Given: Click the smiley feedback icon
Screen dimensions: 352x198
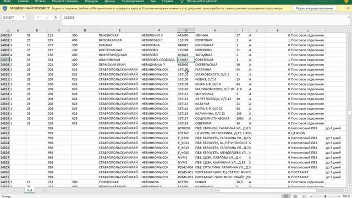Looking at the screenshot, I should (346, 1).
